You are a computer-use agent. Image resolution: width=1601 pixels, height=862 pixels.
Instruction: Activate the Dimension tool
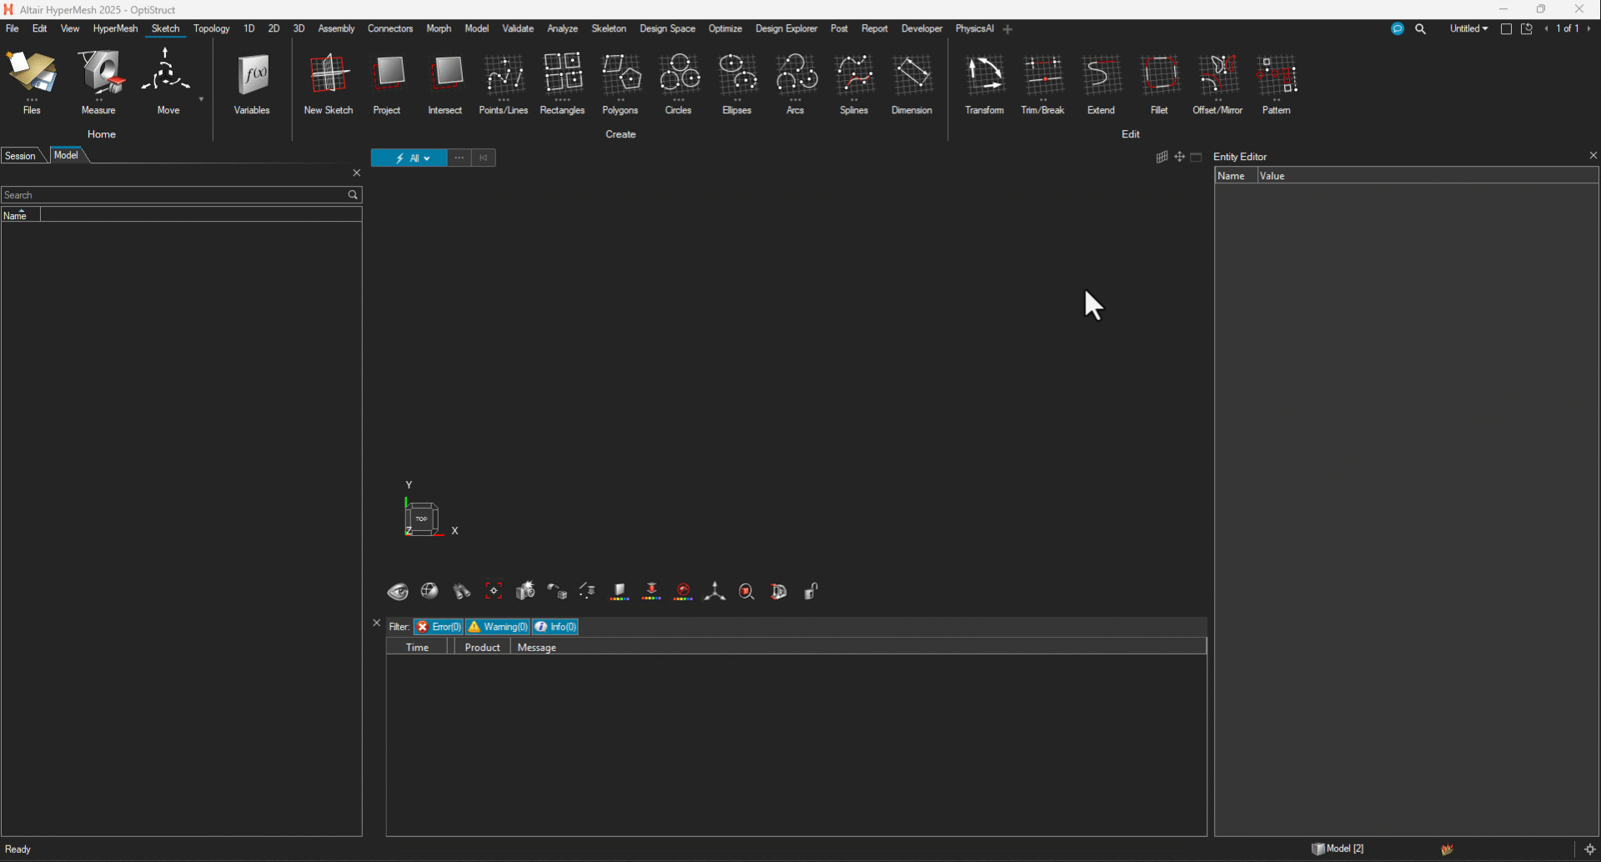click(x=912, y=82)
